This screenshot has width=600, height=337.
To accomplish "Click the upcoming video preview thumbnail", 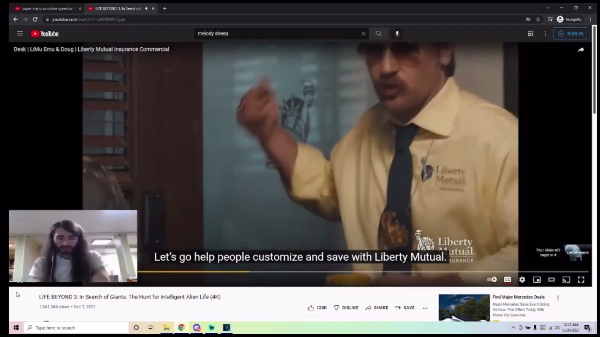I will (x=577, y=252).
